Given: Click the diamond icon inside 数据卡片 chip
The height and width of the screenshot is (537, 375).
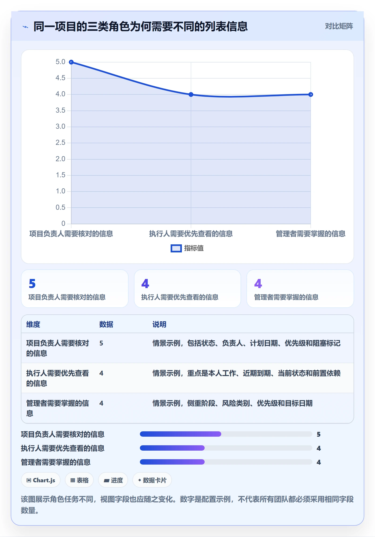Looking at the screenshot, I should coord(140,480).
